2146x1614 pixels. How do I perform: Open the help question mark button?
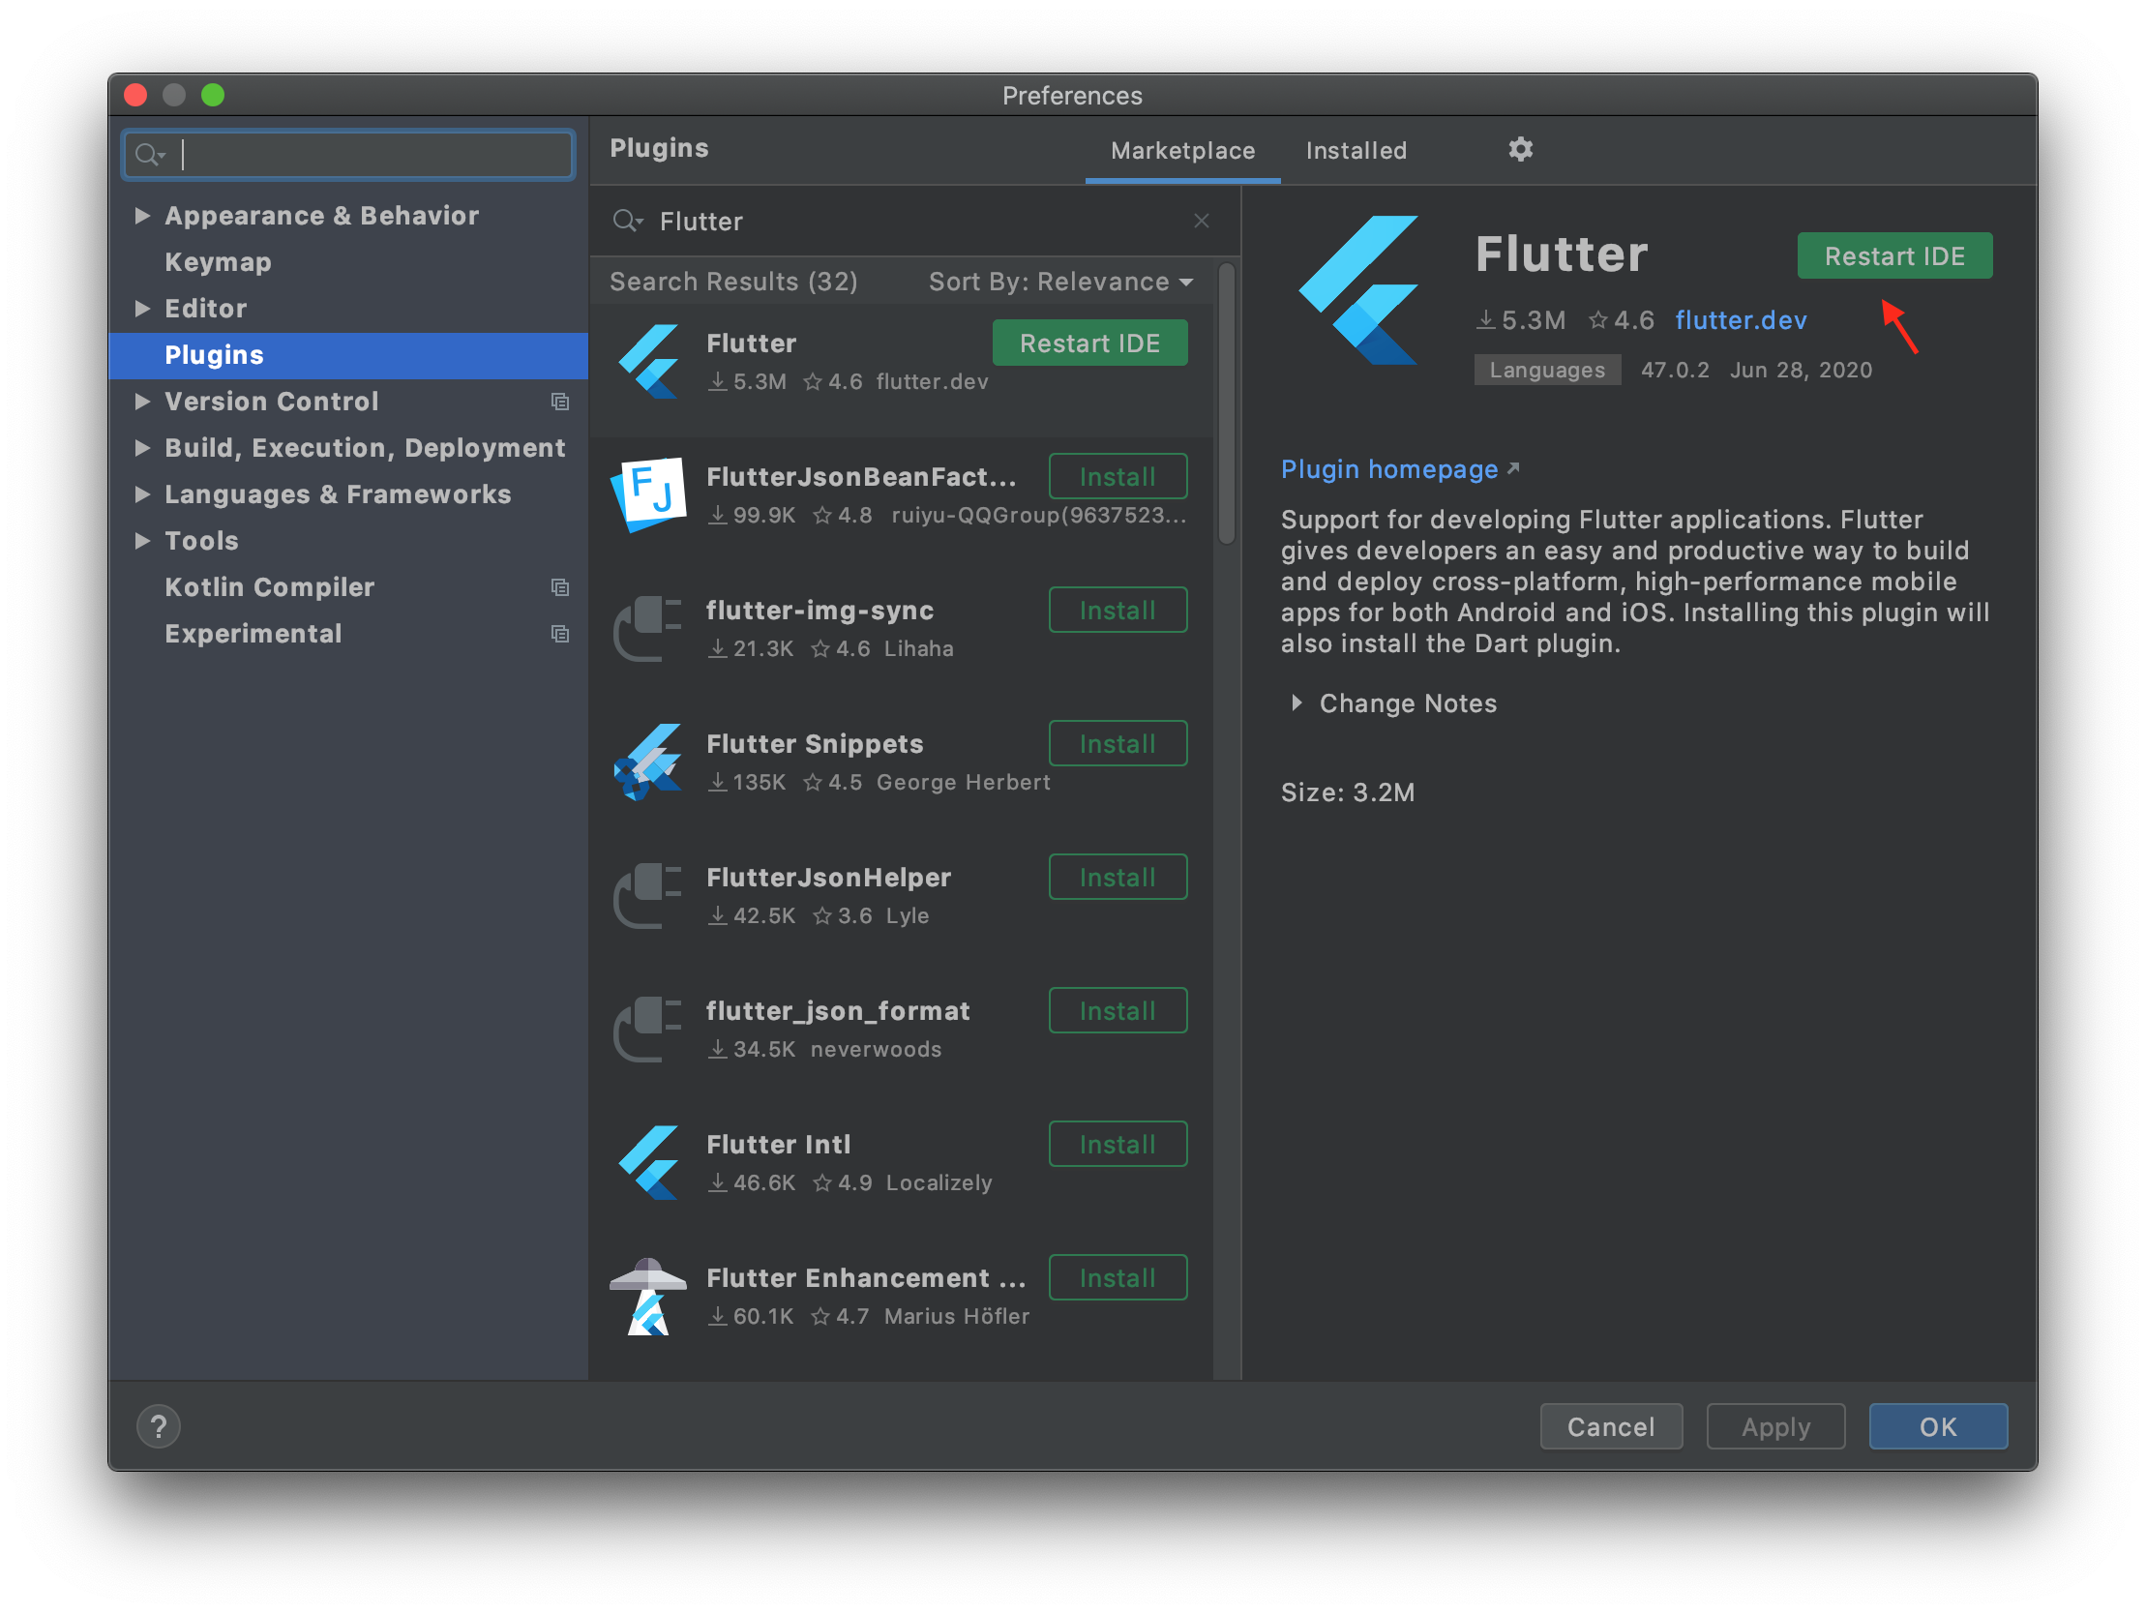(158, 1425)
